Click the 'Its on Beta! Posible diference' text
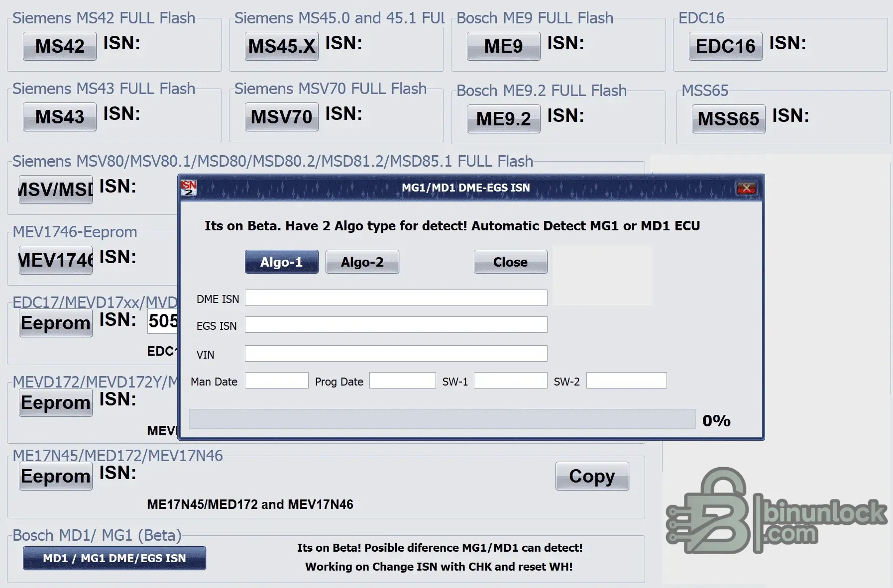Screen dimensions: 893x588 [440, 548]
